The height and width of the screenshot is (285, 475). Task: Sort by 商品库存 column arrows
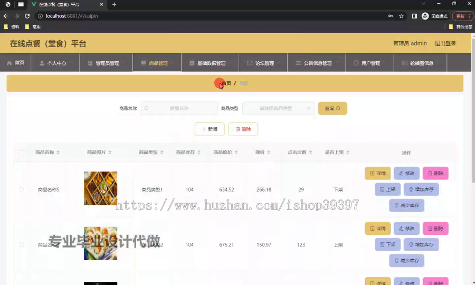click(x=199, y=153)
